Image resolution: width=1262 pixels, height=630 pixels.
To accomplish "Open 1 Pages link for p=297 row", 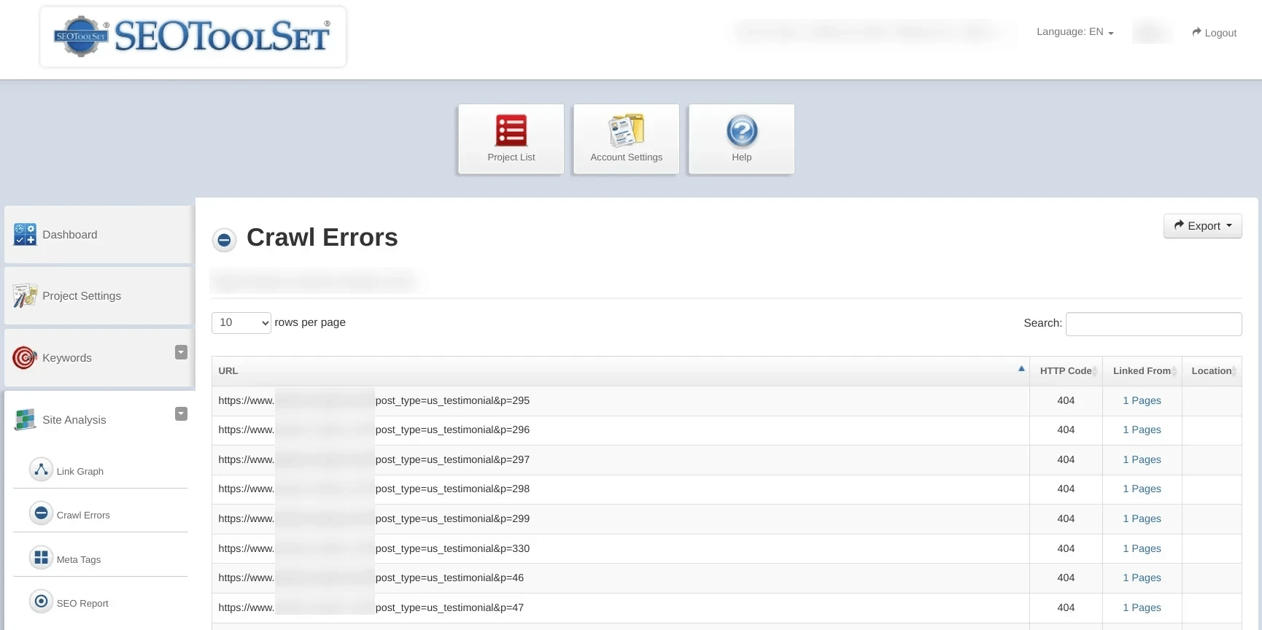I will (1142, 459).
